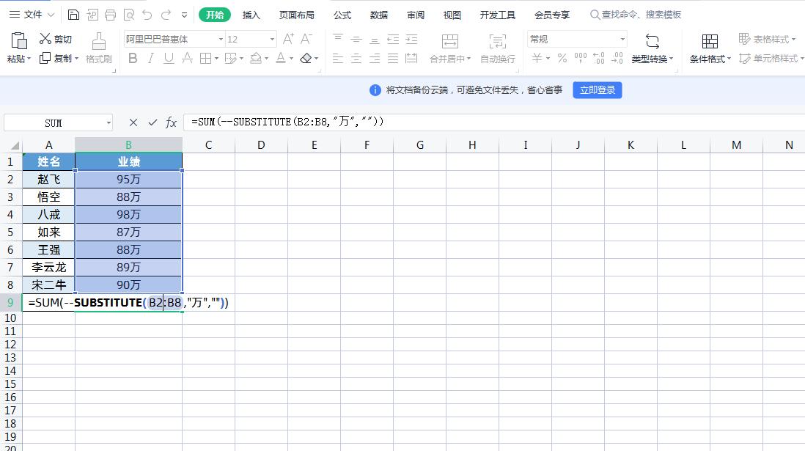805x451 pixels.
Task: Apply thousands separator format
Action: (580, 58)
